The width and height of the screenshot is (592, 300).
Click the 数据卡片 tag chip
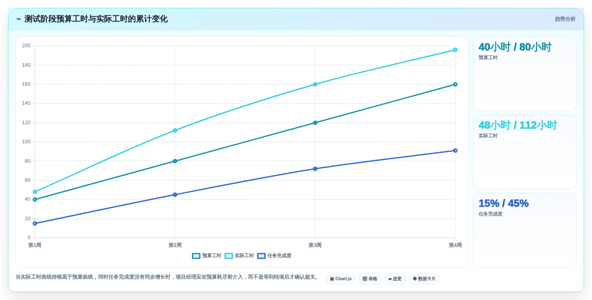click(x=424, y=279)
